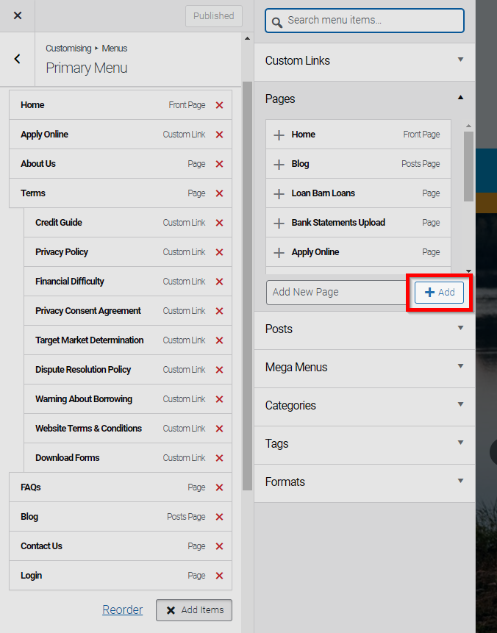Screen dimensions: 497x633
Task: Open the Login menu item
Action: click(121, 576)
